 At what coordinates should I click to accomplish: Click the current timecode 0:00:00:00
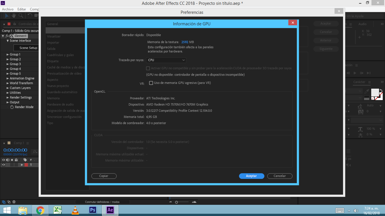click(x=15, y=150)
